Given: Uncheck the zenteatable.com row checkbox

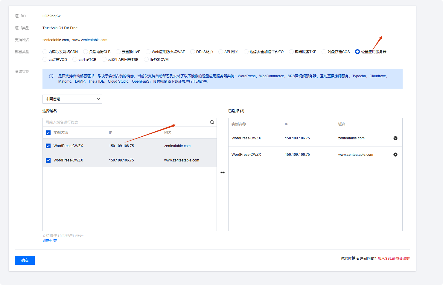Looking at the screenshot, I should 48,146.
